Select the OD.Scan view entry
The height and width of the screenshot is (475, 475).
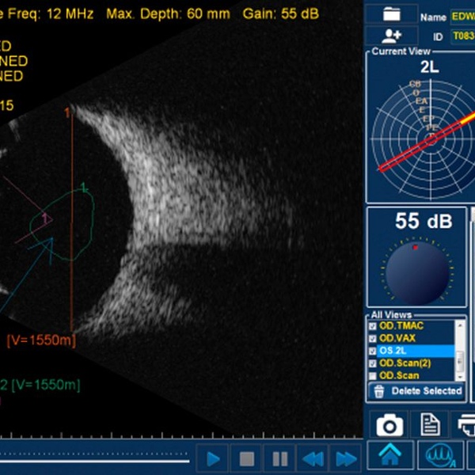[399, 375]
